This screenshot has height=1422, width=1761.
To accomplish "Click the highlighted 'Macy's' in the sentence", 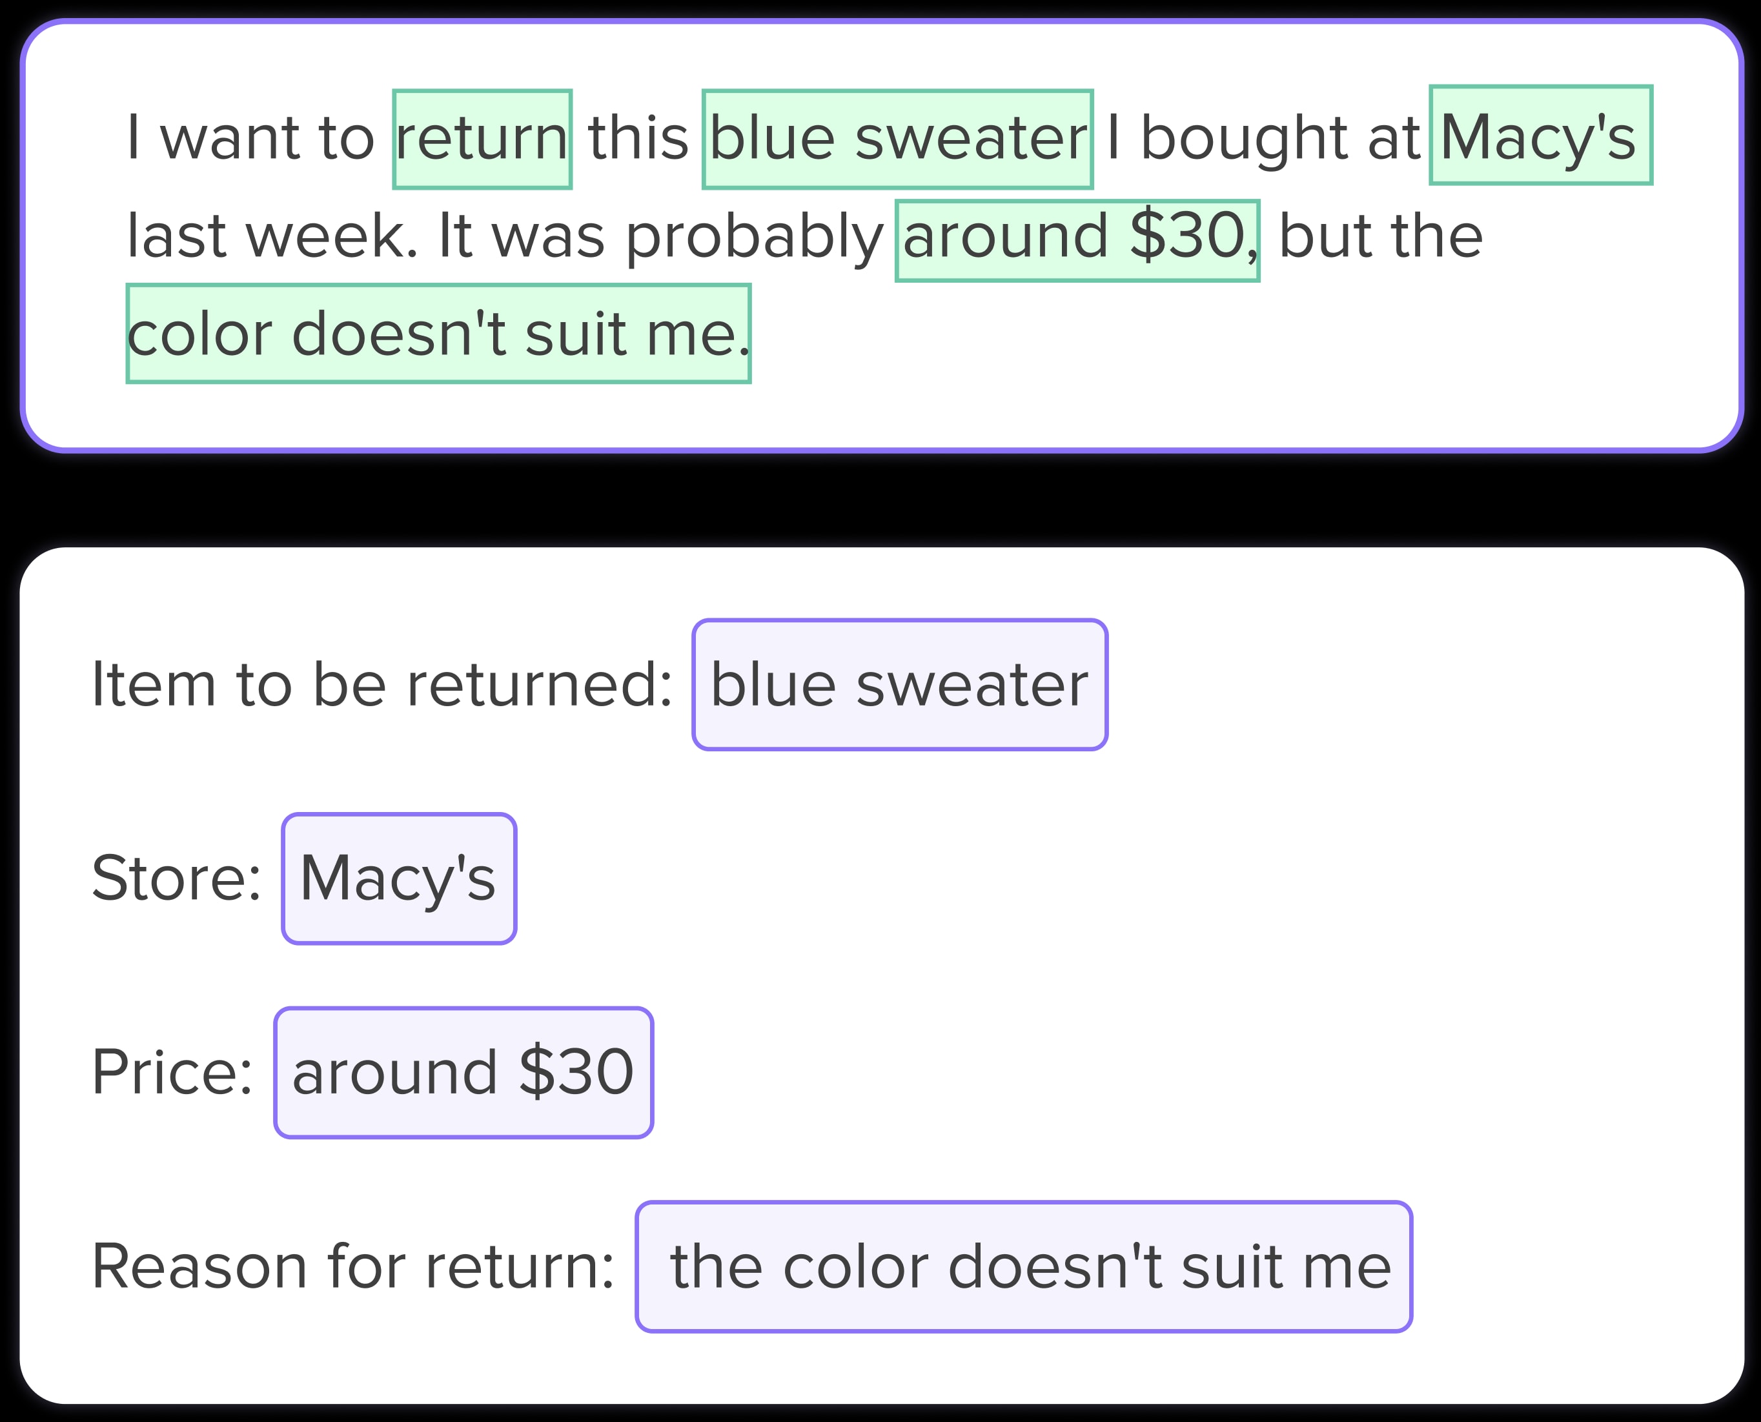I will click(1541, 135).
